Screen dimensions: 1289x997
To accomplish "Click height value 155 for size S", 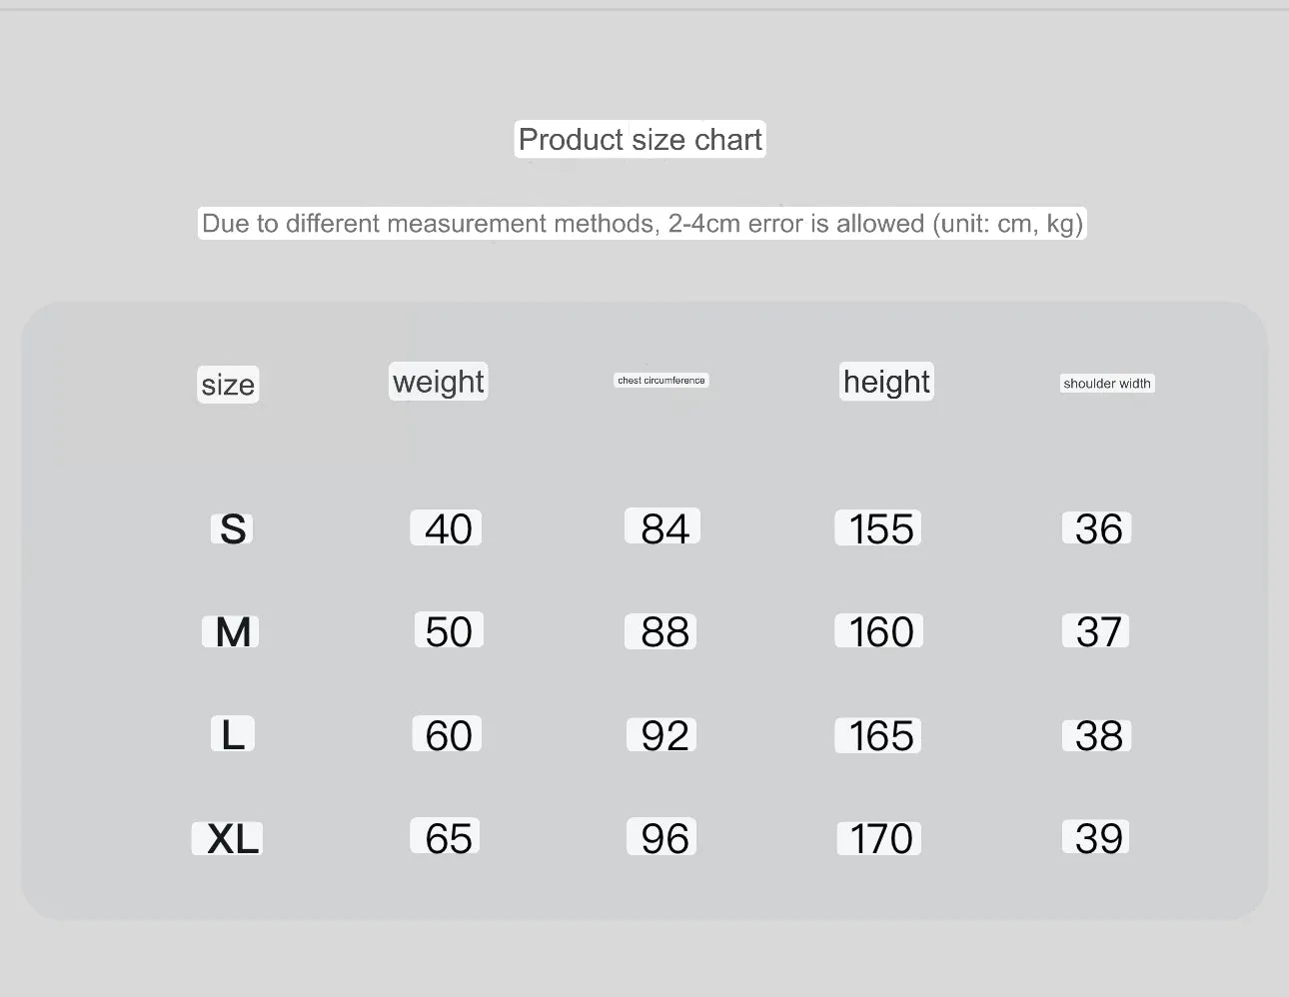I will coord(878,528).
